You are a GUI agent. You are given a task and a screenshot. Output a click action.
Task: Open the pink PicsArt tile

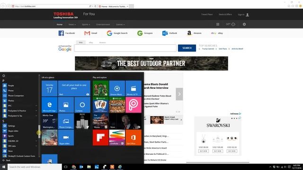134,105
